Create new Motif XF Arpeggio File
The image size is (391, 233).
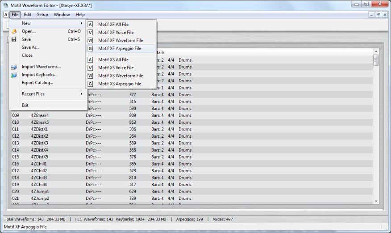121,48
